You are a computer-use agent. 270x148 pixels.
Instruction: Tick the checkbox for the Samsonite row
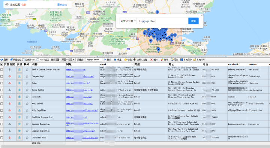pos(2,97)
